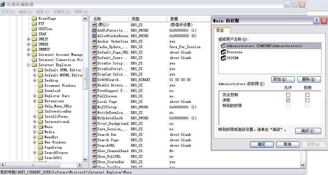Image resolution: width=328 pixels, height=175 pixels.
Task: Open the 查看 (View) menu
Action: pos(43,12)
